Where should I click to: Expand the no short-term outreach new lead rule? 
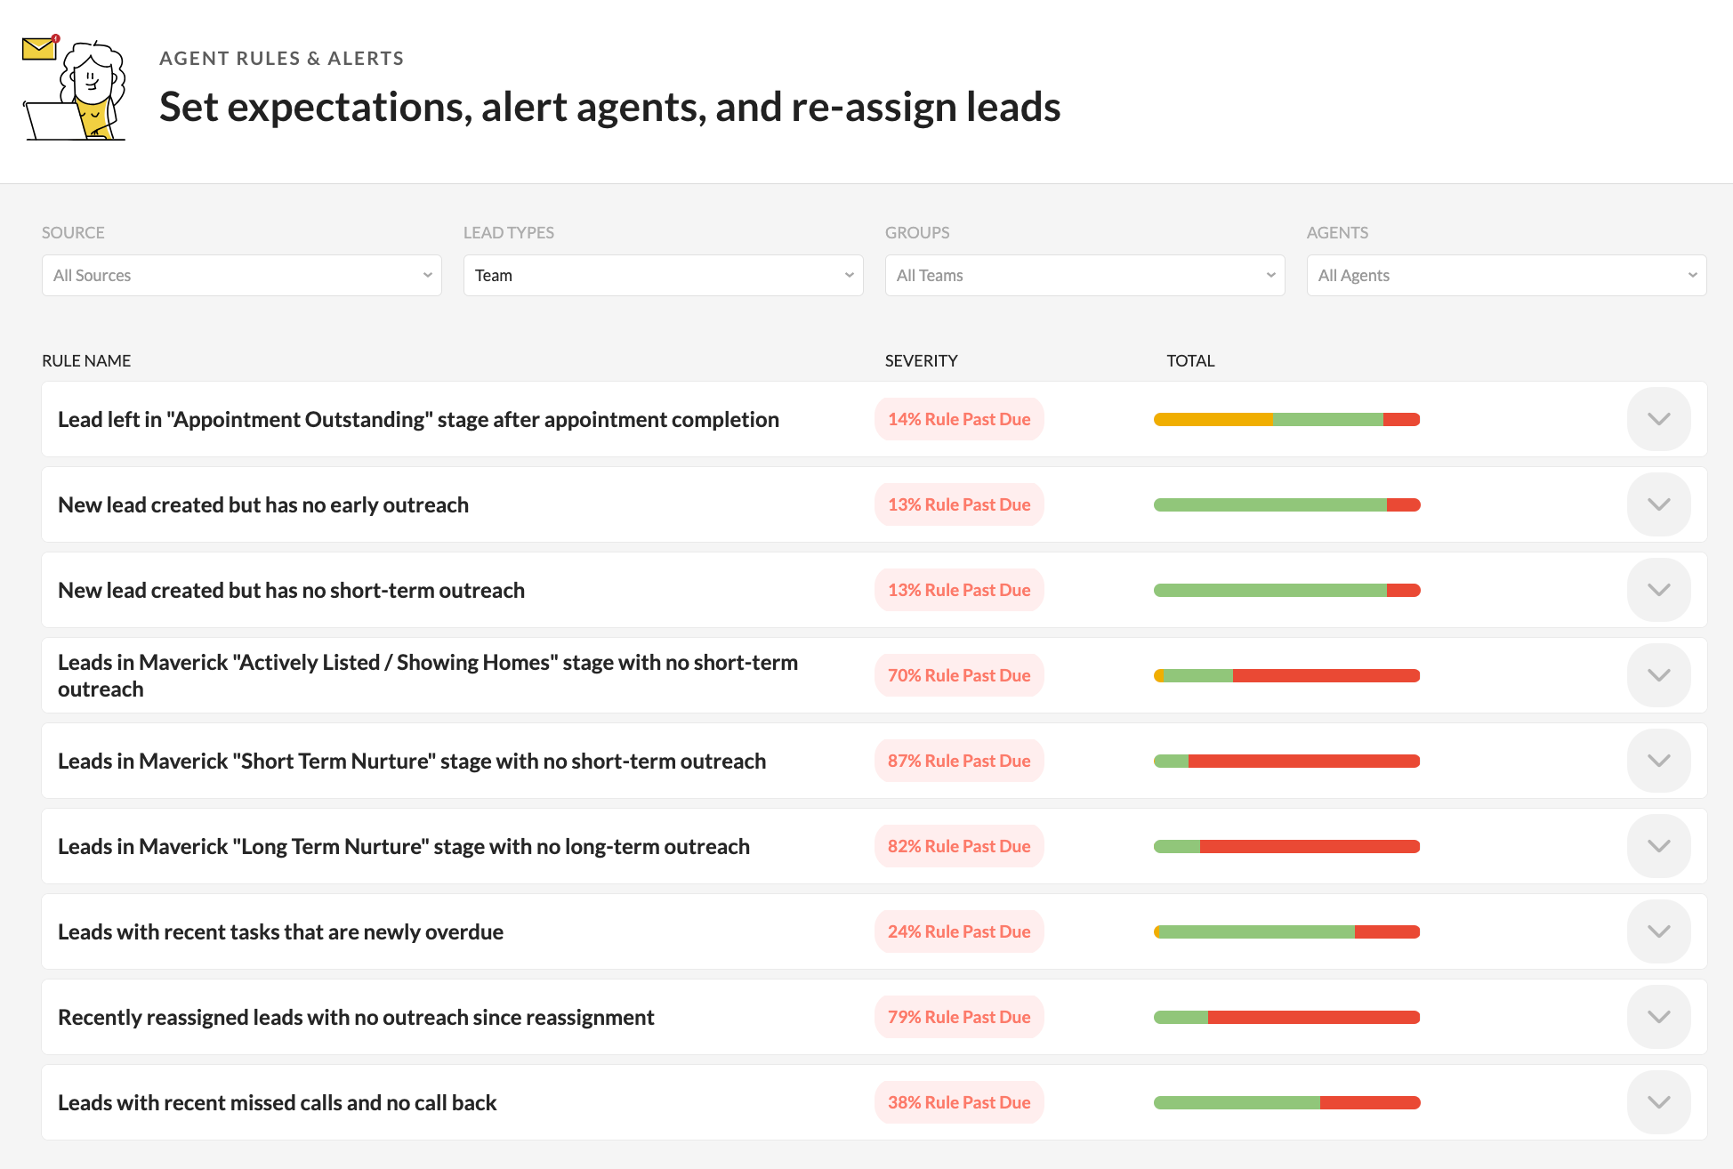1658,590
